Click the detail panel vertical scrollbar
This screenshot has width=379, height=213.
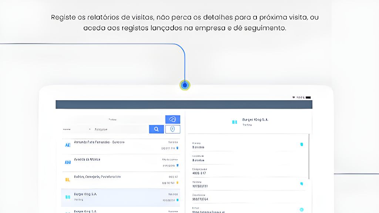tap(309, 156)
